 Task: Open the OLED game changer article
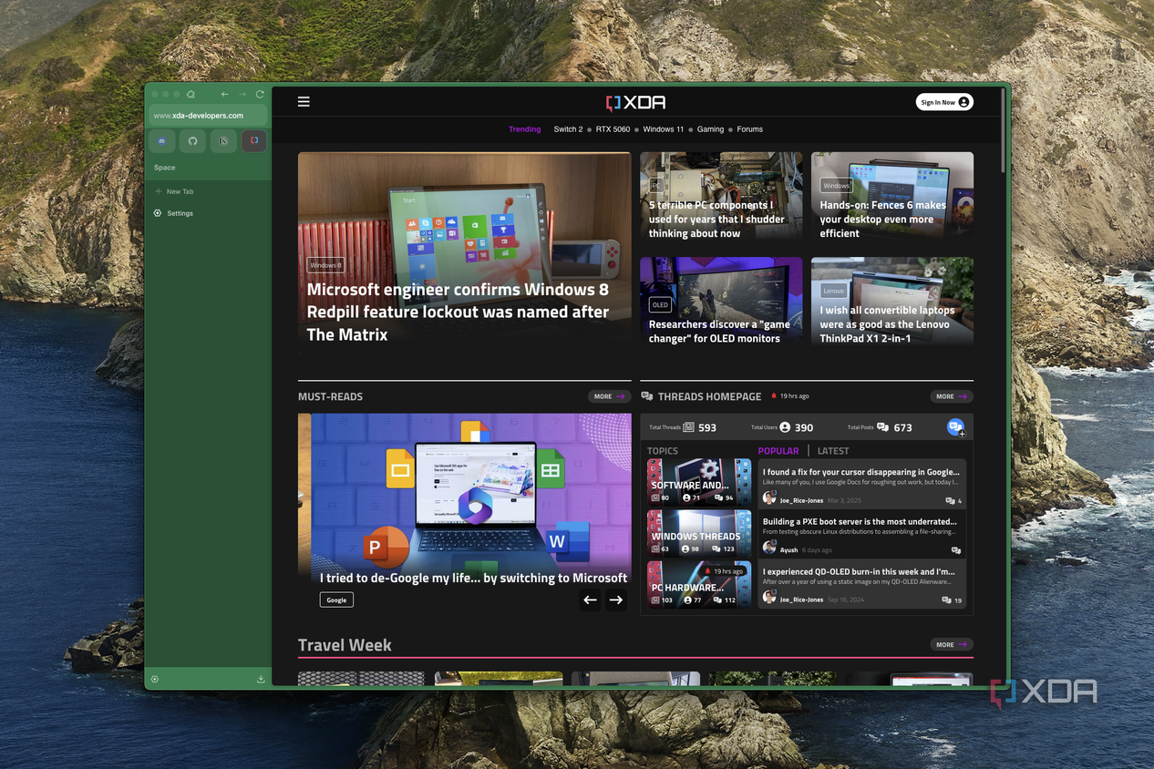(719, 331)
